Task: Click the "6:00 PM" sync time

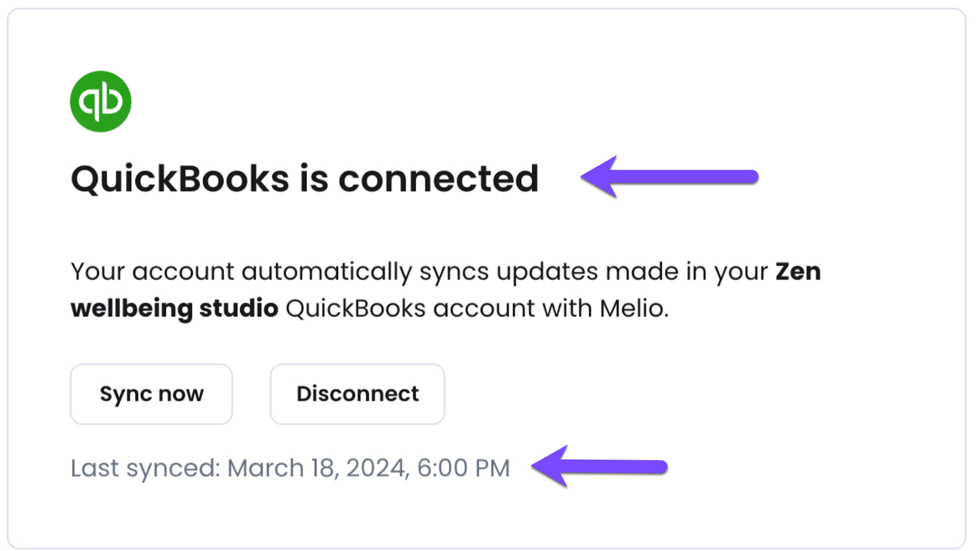Action: click(x=464, y=468)
